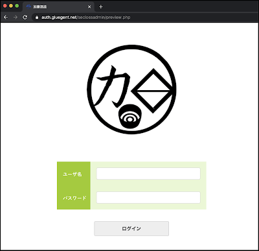Screen dimensions: 259x251
Task: Select the active browser tab
Action: [58, 6]
